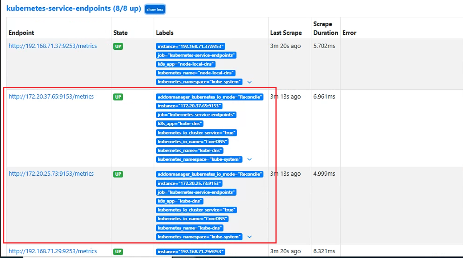
Task: Click the job label in the 192.168.71.37:9253 row
Action: (x=196, y=55)
